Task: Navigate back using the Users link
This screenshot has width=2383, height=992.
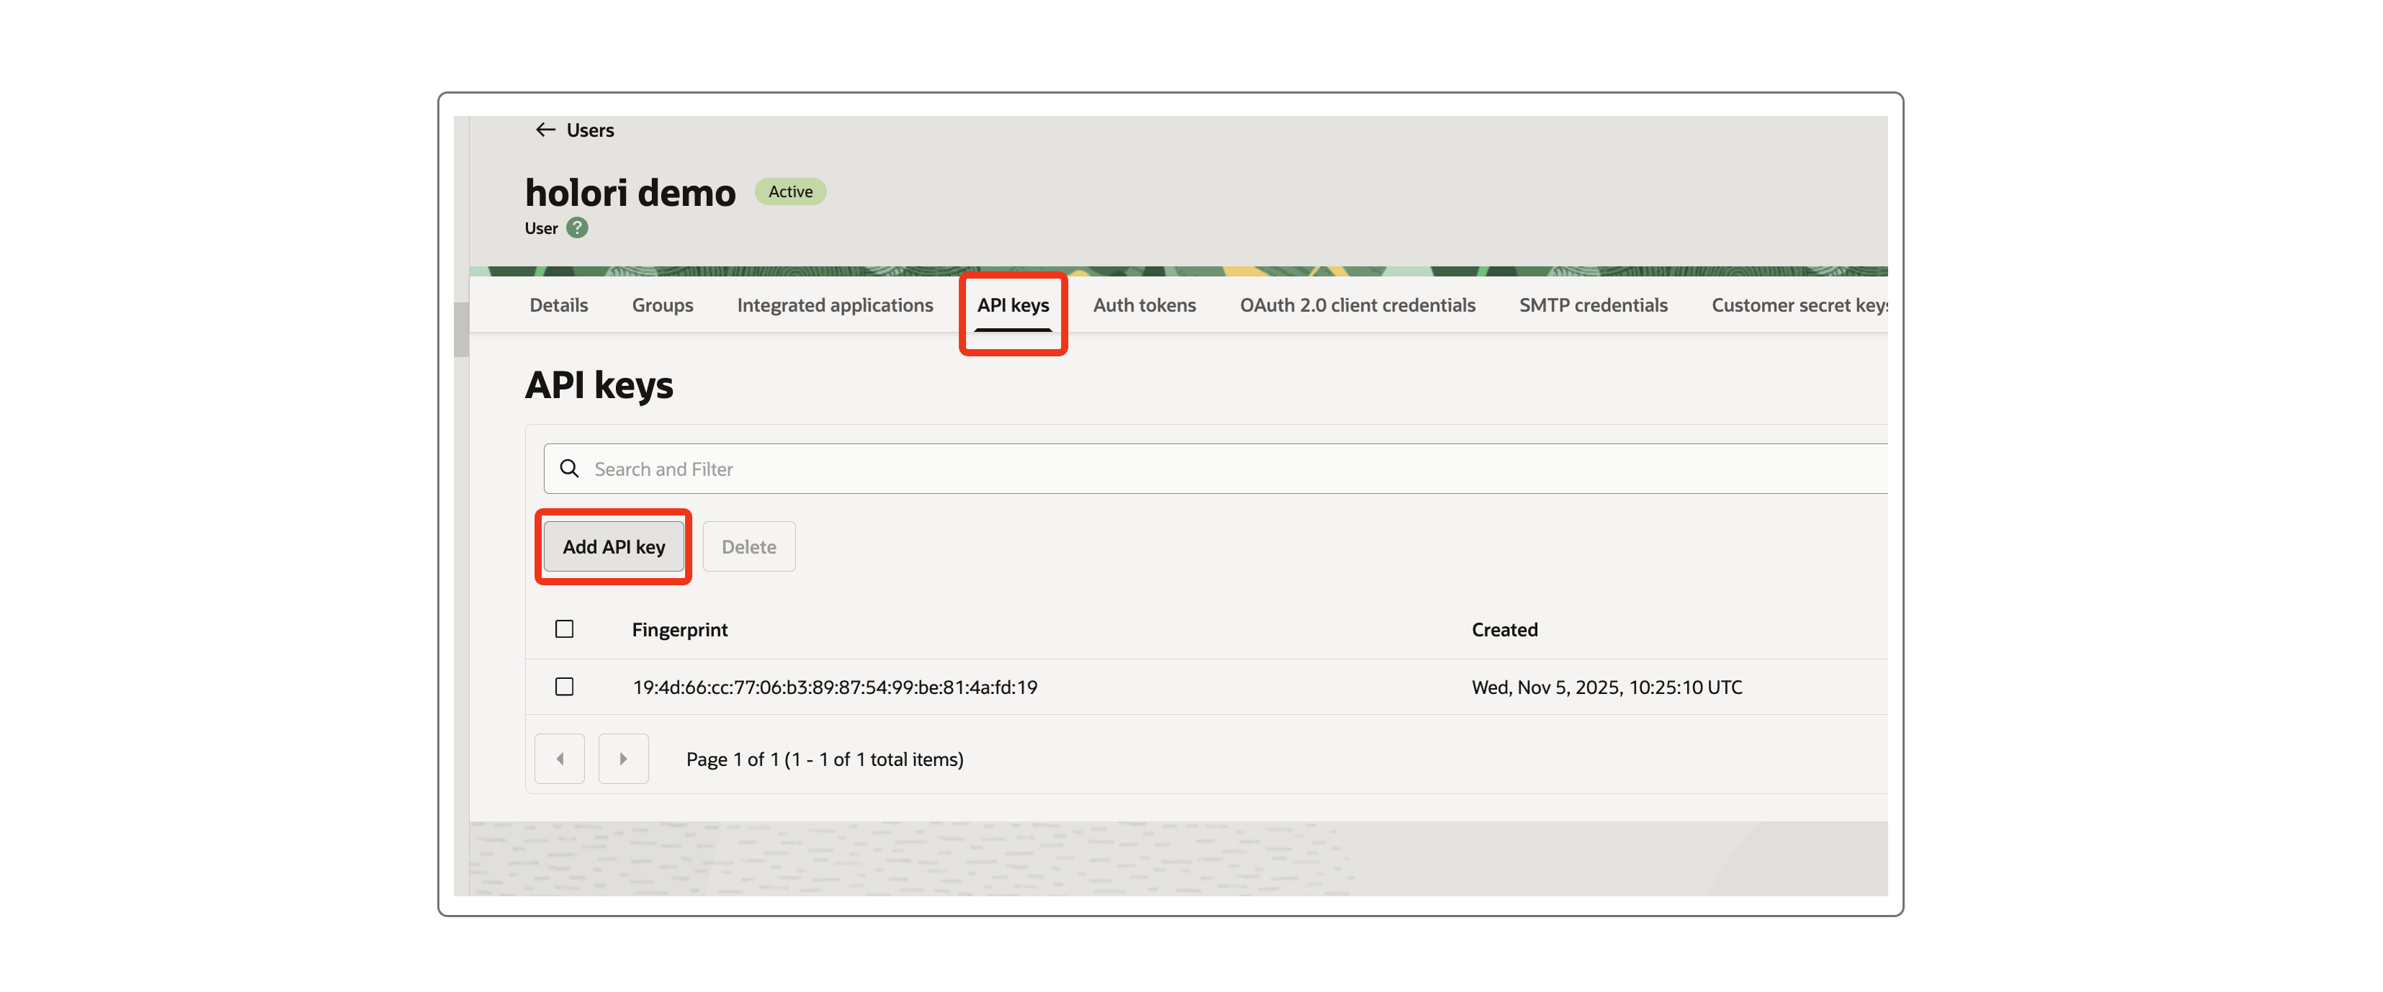Action: (x=590, y=130)
